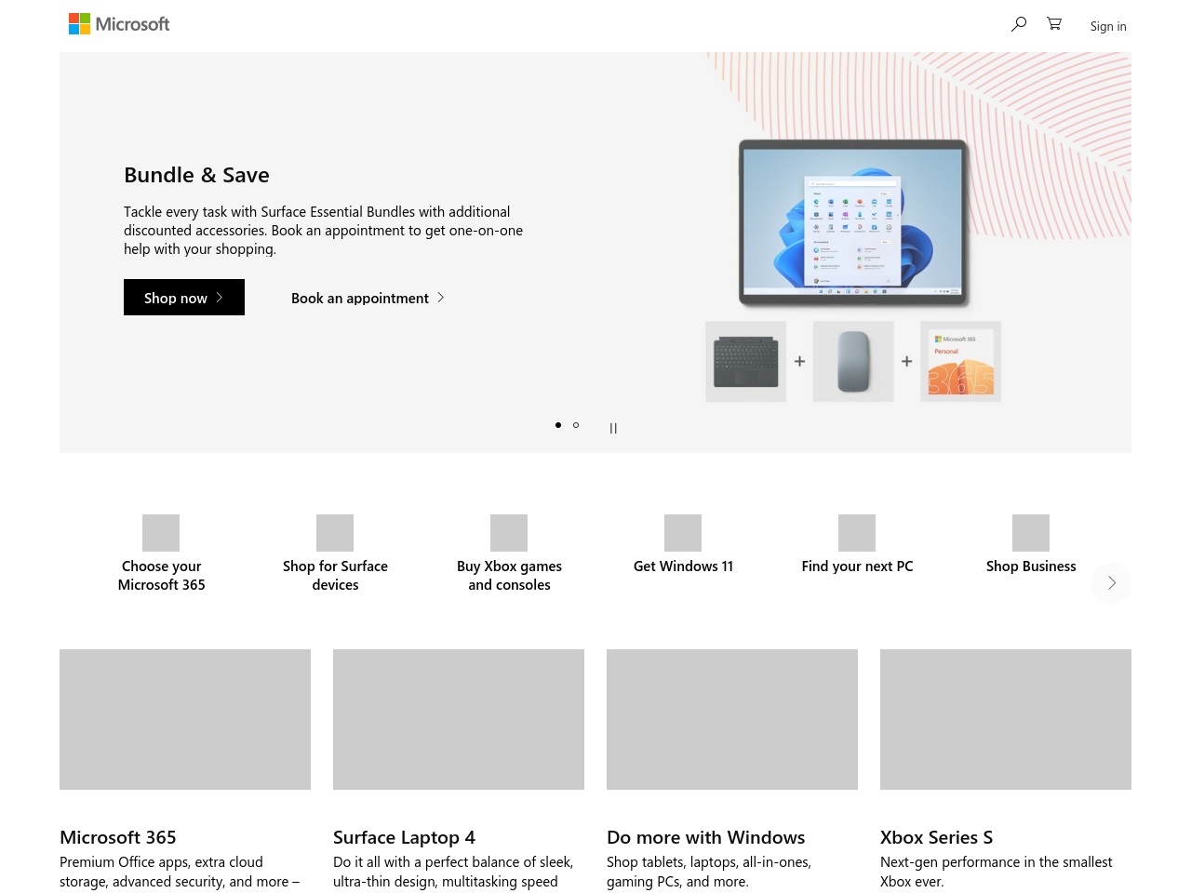The width and height of the screenshot is (1191, 893).
Task: Open the Microsoft logo home link
Action: (x=119, y=24)
